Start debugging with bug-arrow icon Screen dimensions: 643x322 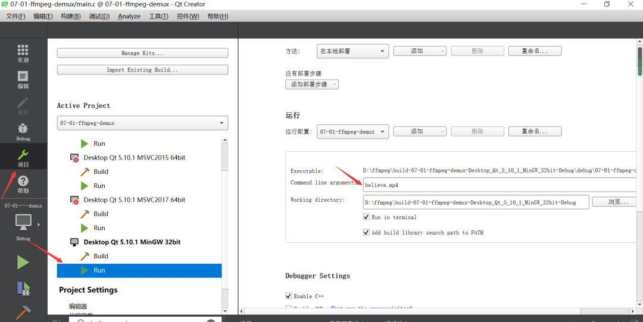coord(23,288)
